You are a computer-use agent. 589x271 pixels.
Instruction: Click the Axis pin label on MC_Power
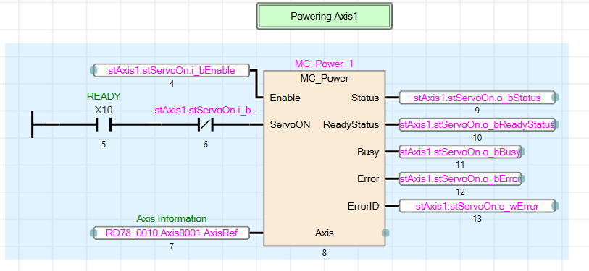324,233
